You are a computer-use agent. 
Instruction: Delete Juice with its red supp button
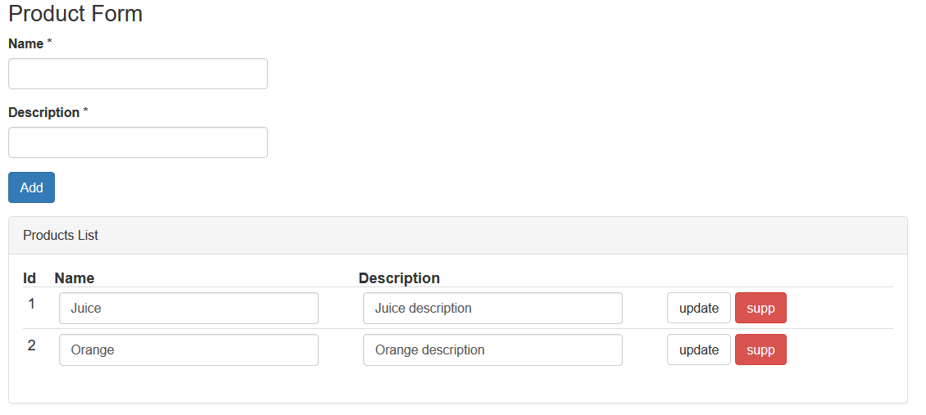pyautogui.click(x=760, y=308)
